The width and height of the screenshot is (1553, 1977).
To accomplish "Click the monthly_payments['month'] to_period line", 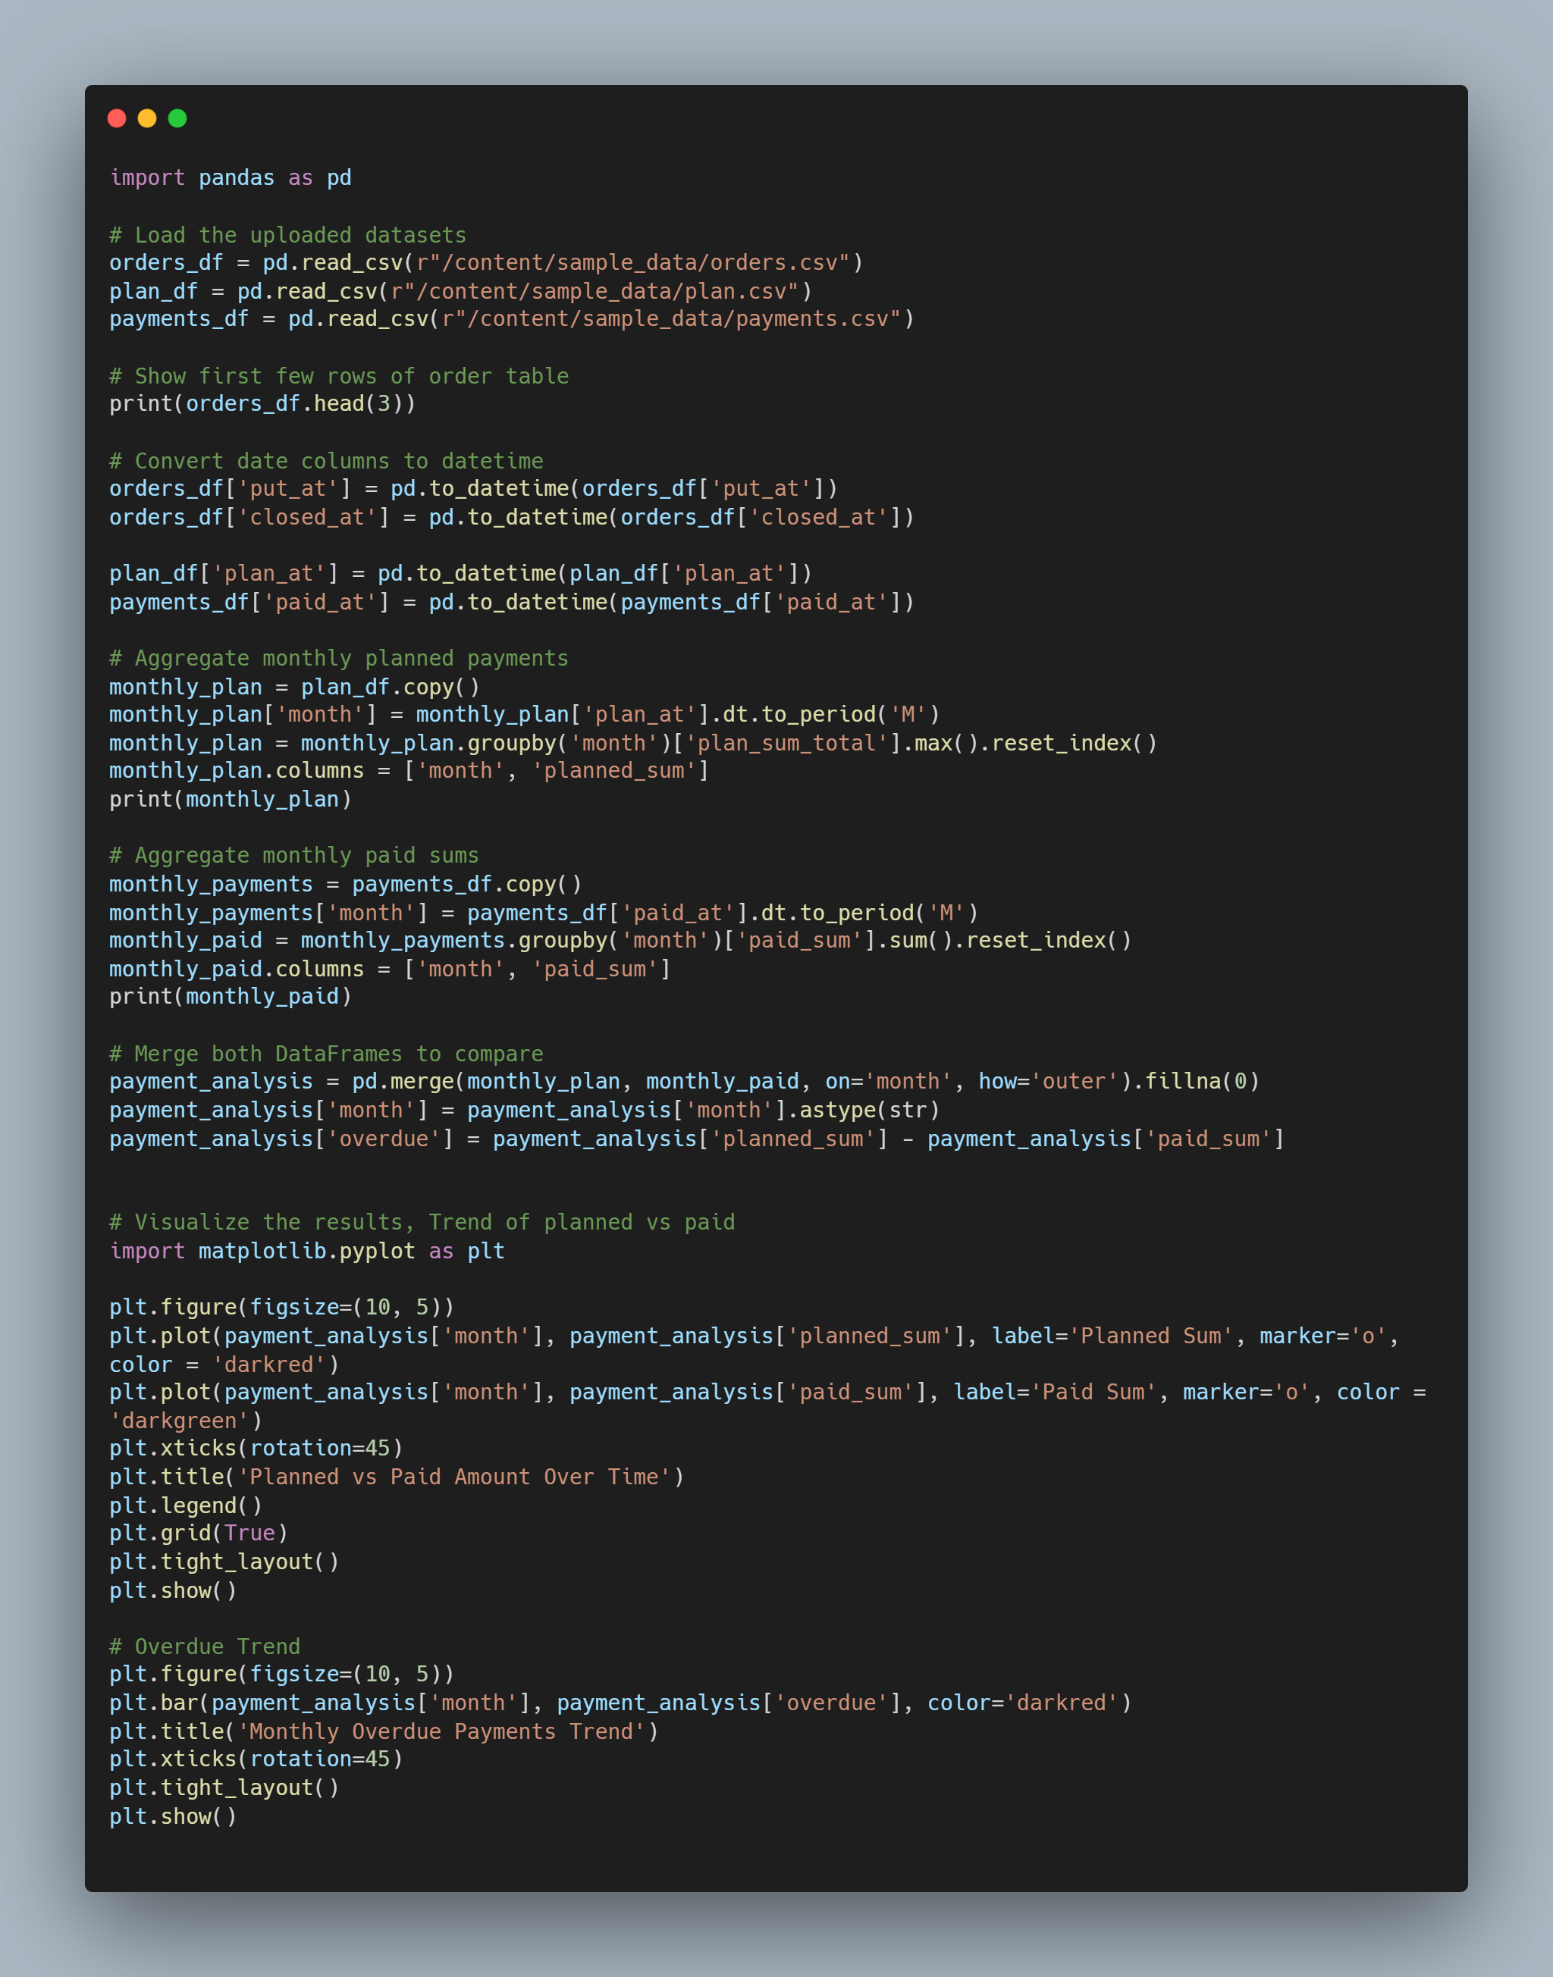I will (544, 913).
